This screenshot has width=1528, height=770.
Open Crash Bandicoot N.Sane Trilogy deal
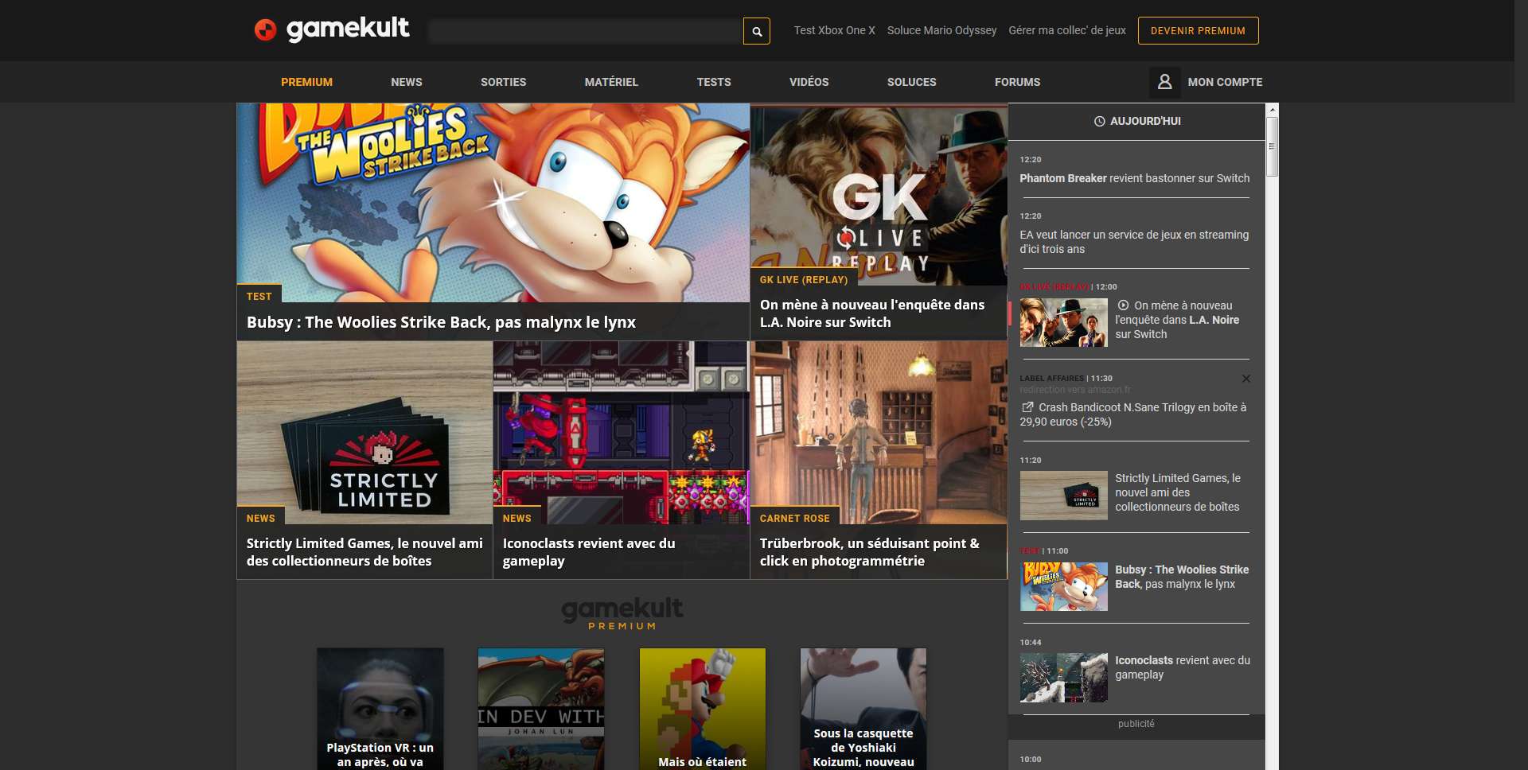[1135, 414]
